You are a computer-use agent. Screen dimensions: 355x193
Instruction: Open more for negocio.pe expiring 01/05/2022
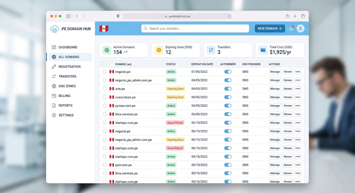pyautogui.click(x=298, y=72)
